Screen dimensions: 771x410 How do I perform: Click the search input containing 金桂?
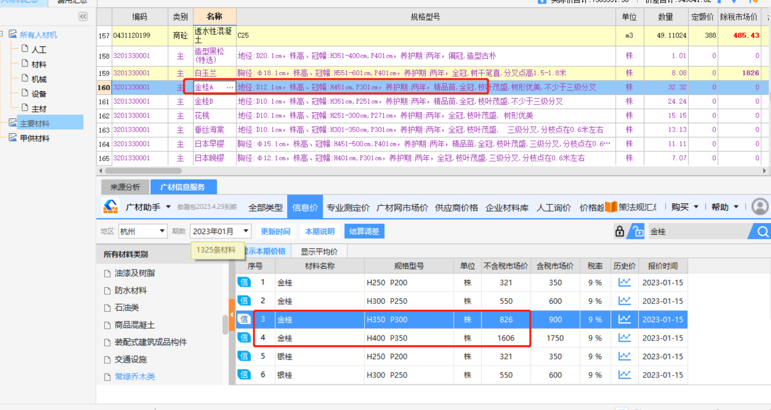pos(700,232)
